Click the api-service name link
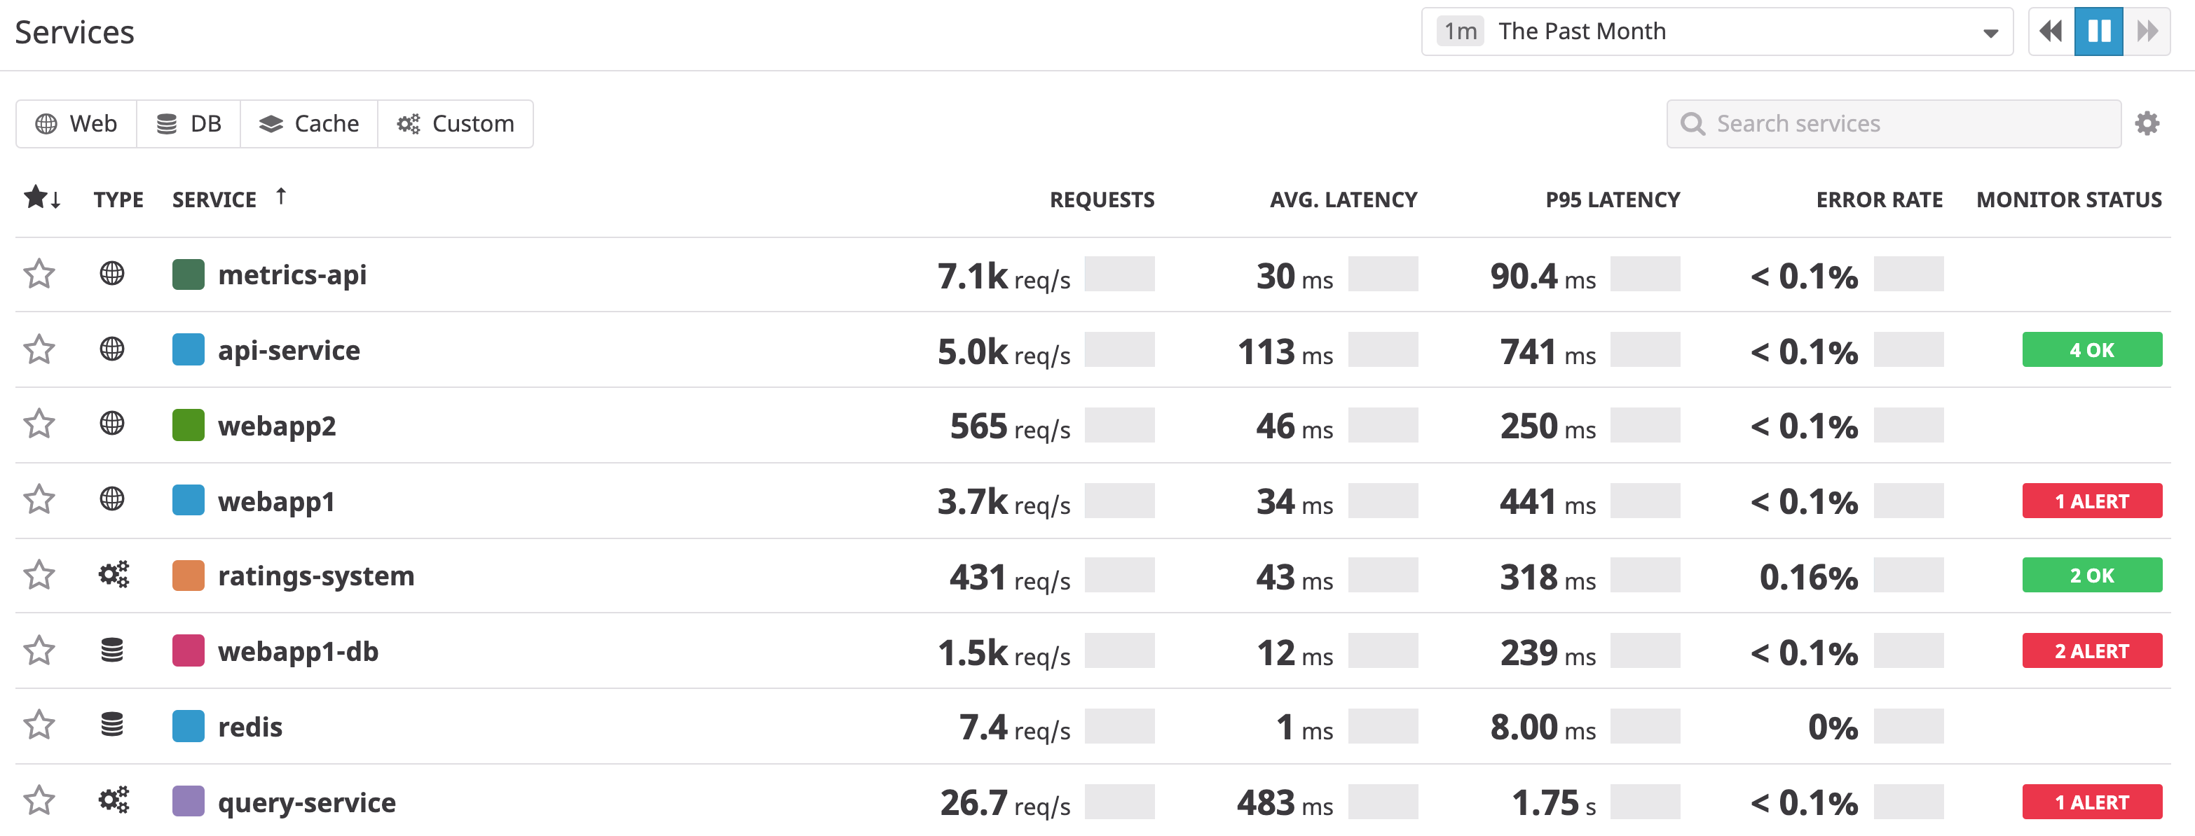This screenshot has width=2195, height=836. [x=289, y=349]
